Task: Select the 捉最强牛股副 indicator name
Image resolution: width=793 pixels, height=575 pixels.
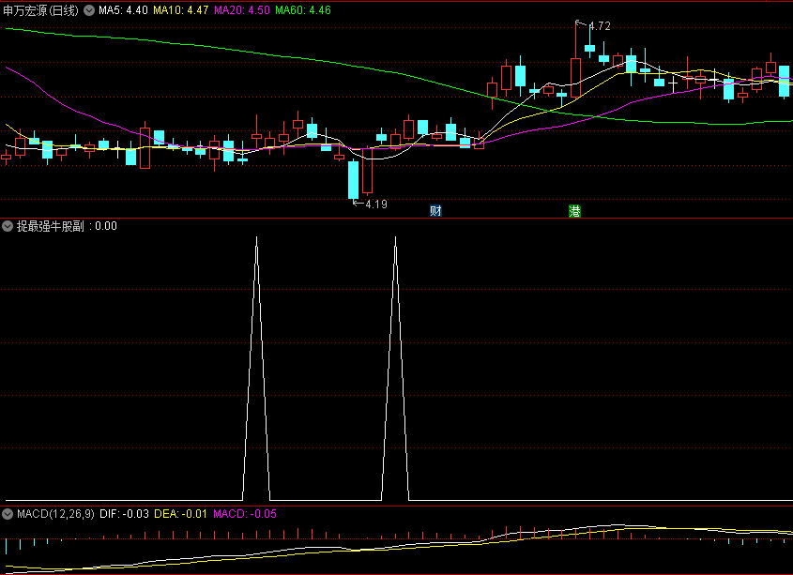Action: point(50,226)
